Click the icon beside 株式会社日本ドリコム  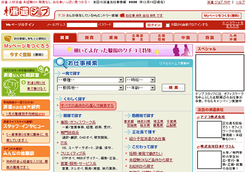198,147
